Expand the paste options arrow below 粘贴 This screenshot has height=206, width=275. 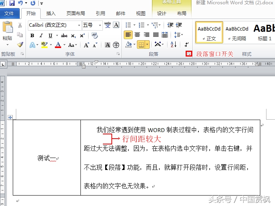tap(7, 45)
